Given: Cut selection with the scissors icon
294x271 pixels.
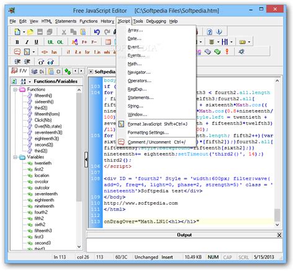Looking at the screenshot, I should point(64,32).
